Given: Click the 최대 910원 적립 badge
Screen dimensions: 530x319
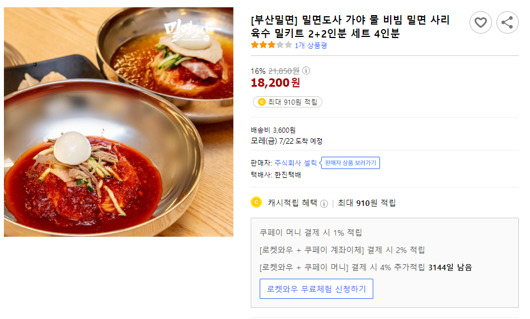Looking at the screenshot, I should 288,102.
